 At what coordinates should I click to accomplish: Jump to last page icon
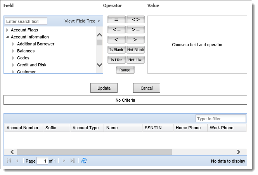pos(73,161)
